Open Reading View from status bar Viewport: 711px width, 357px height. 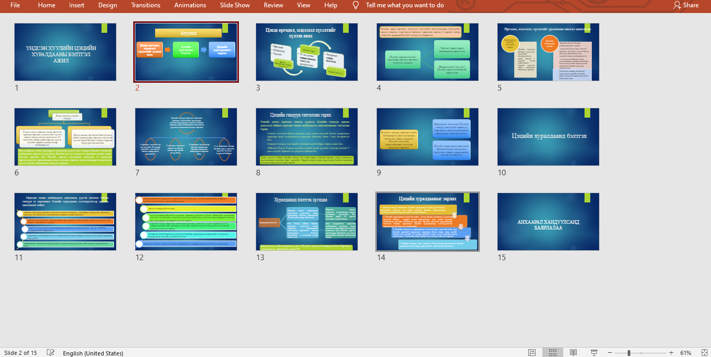[573, 353]
